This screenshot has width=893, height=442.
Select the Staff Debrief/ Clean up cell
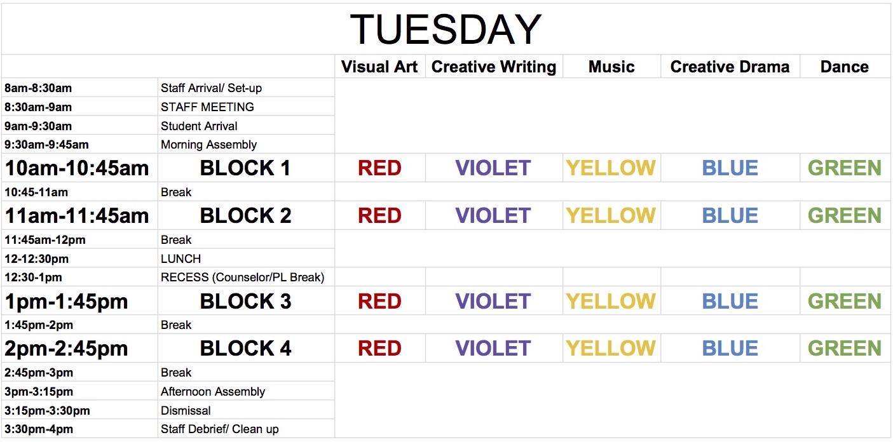220,429
